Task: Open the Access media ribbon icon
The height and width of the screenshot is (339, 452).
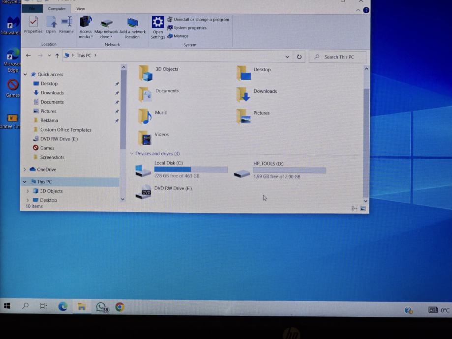Action: (86, 26)
